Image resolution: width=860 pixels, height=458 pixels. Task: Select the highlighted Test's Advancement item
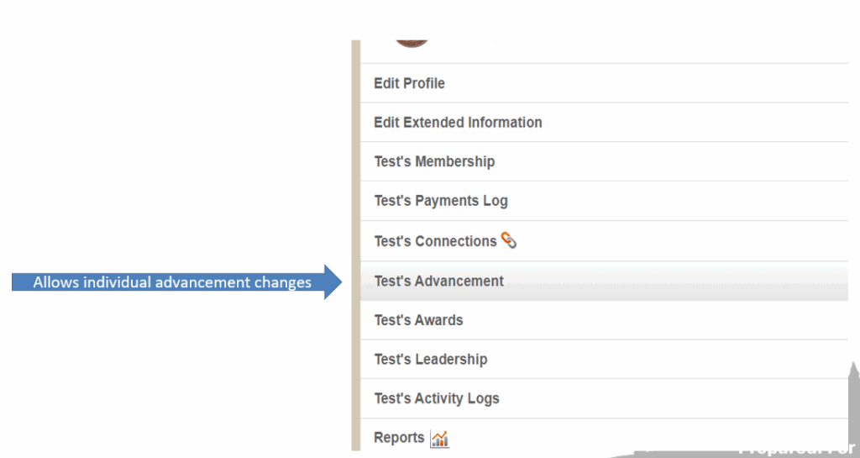pyautogui.click(x=438, y=281)
